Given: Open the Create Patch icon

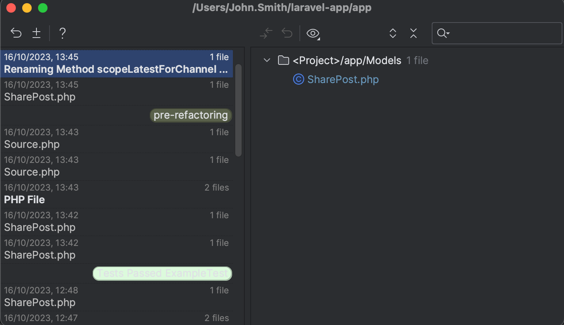Looking at the screenshot, I should (x=36, y=33).
